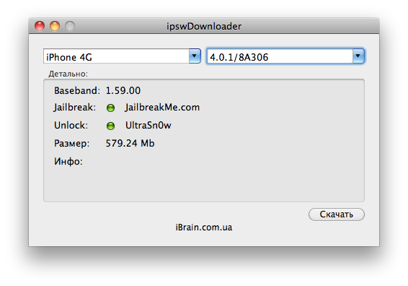
Task: Click the green Unlock status indicator
Action: coord(110,126)
